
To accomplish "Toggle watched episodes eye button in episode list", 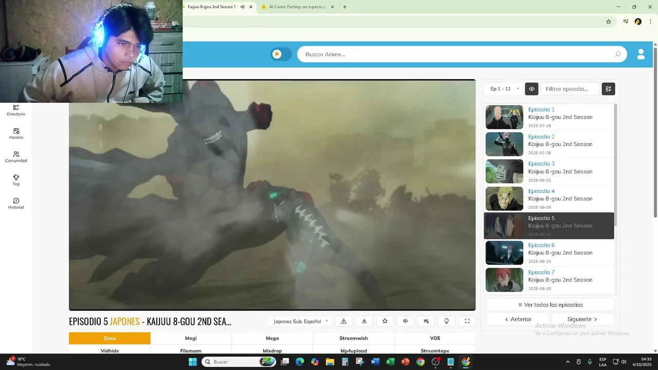I will click(531, 89).
